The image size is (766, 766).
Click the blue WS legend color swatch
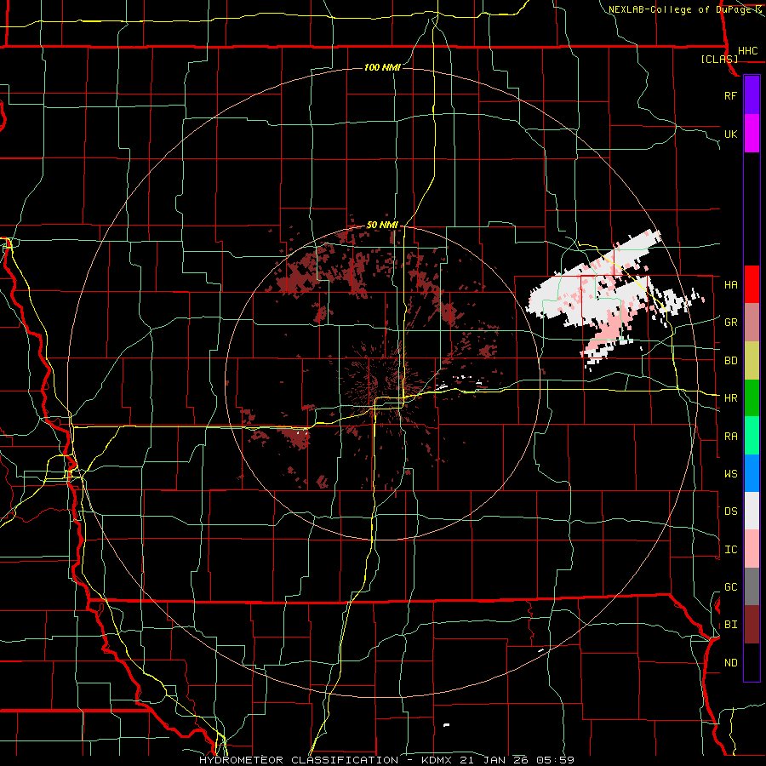tap(752, 473)
